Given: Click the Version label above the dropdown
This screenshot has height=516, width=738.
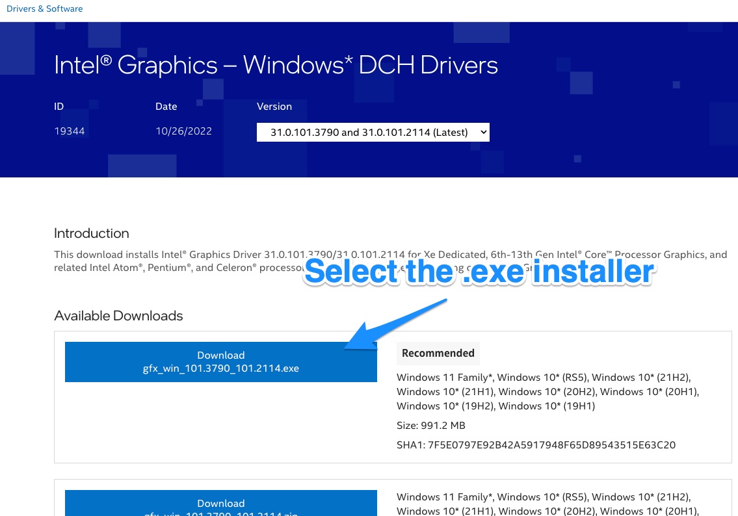Looking at the screenshot, I should pos(274,107).
